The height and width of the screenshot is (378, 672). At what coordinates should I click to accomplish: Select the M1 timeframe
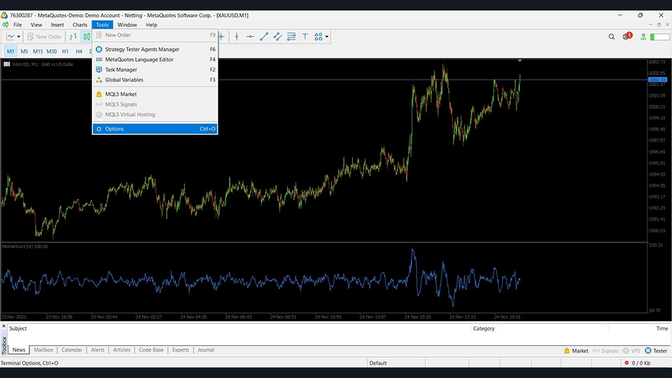pyautogui.click(x=10, y=51)
